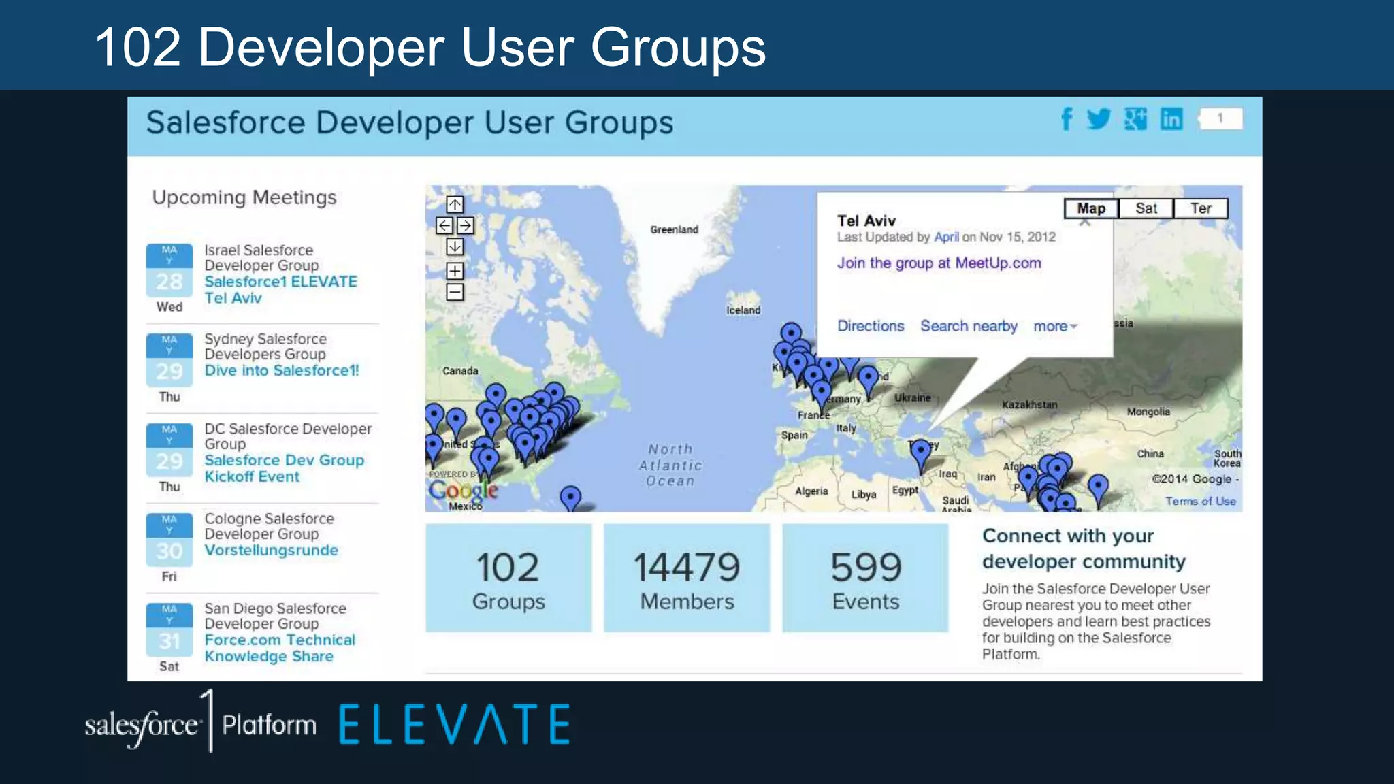Open April user link in popup
1394x784 pixels.
pyautogui.click(x=946, y=237)
